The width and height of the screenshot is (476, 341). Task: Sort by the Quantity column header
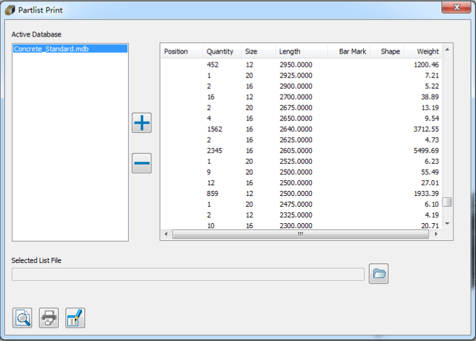220,52
